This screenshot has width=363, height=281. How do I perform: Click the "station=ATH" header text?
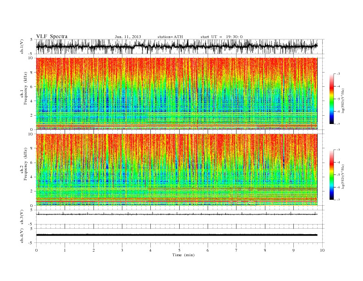[x=170, y=37]
